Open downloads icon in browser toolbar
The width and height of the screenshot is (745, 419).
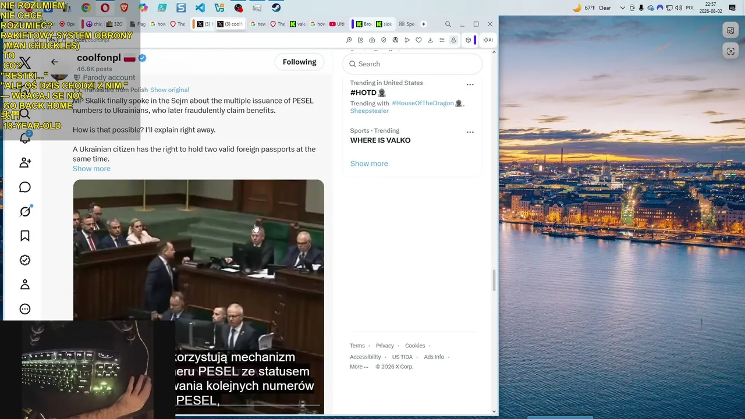pyautogui.click(x=430, y=40)
